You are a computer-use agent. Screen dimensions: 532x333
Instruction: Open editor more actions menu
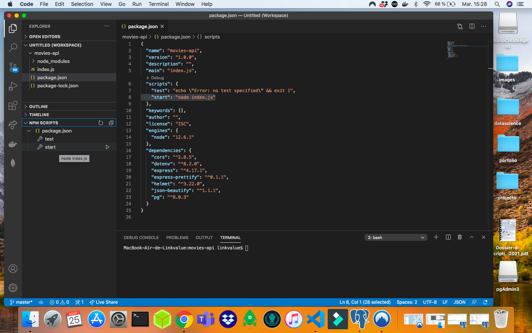[x=484, y=26]
